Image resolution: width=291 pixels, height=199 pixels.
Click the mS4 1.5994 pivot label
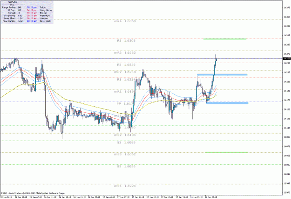coord(125,186)
